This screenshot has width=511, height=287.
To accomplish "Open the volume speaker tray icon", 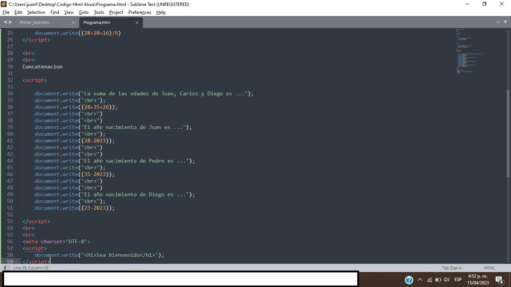I will point(447,280).
